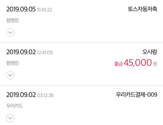Select the 펌뱅킹 label under 2019.09.05

coord(12,20)
